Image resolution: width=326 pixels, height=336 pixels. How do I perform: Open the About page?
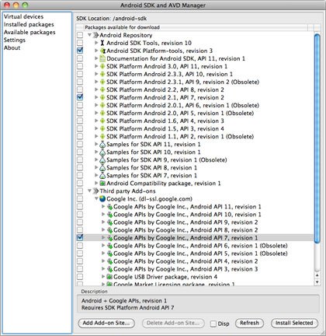tap(12, 47)
